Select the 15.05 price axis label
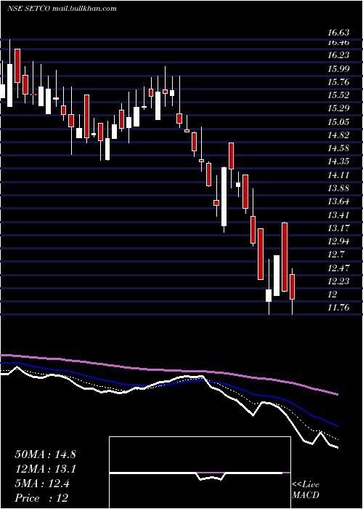This screenshot has height=509, width=363. [x=338, y=122]
